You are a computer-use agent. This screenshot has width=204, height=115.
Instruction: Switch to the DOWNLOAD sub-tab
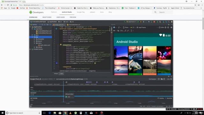point(33,17)
